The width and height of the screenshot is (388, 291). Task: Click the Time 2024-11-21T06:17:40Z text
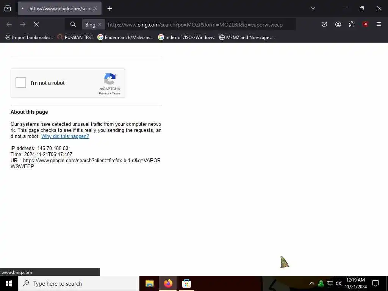click(42, 155)
